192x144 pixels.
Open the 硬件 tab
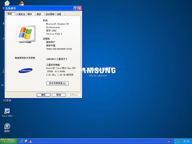(x=30, y=14)
